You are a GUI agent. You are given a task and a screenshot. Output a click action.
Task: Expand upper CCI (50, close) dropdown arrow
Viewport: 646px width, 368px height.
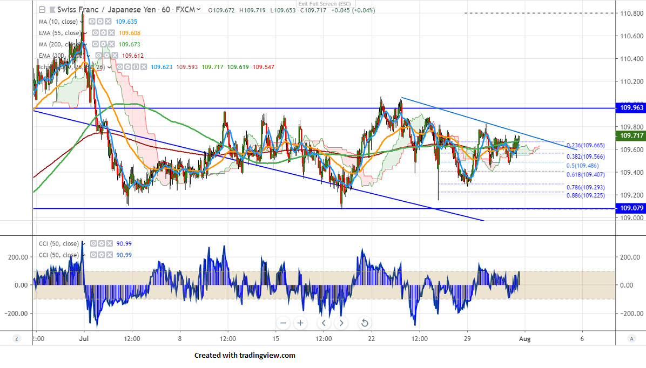pyautogui.click(x=83, y=244)
